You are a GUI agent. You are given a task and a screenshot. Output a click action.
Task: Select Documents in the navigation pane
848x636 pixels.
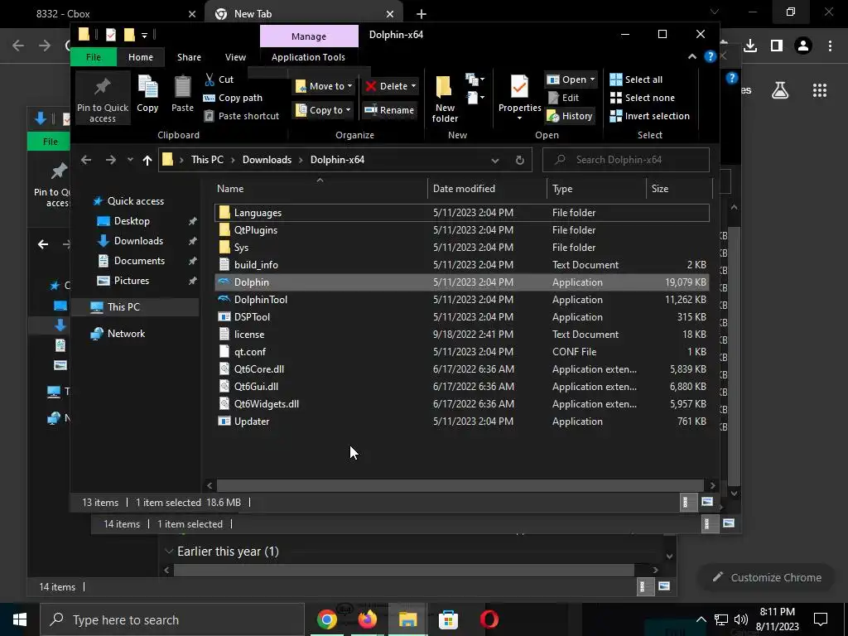click(x=139, y=261)
